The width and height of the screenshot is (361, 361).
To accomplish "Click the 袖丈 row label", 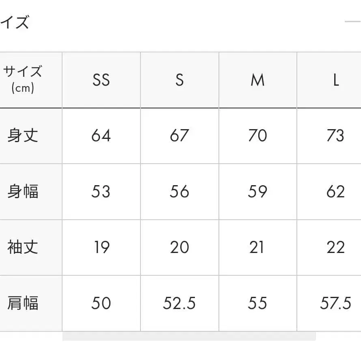I will tap(23, 247).
